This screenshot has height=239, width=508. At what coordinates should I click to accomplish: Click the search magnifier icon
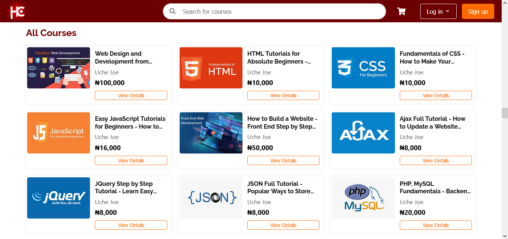tap(173, 12)
